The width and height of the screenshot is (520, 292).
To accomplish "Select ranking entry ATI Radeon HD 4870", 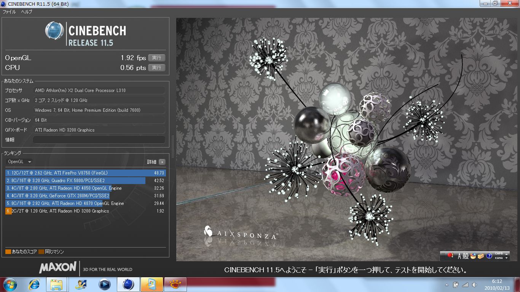I will point(86,203).
